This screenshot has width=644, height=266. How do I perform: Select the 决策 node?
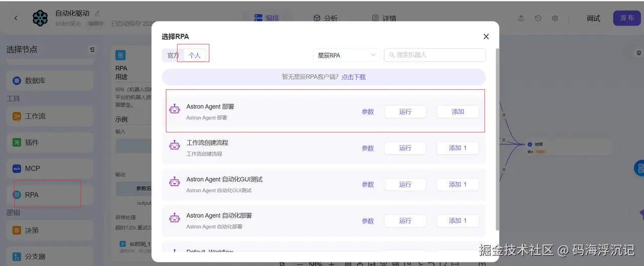[50, 230]
